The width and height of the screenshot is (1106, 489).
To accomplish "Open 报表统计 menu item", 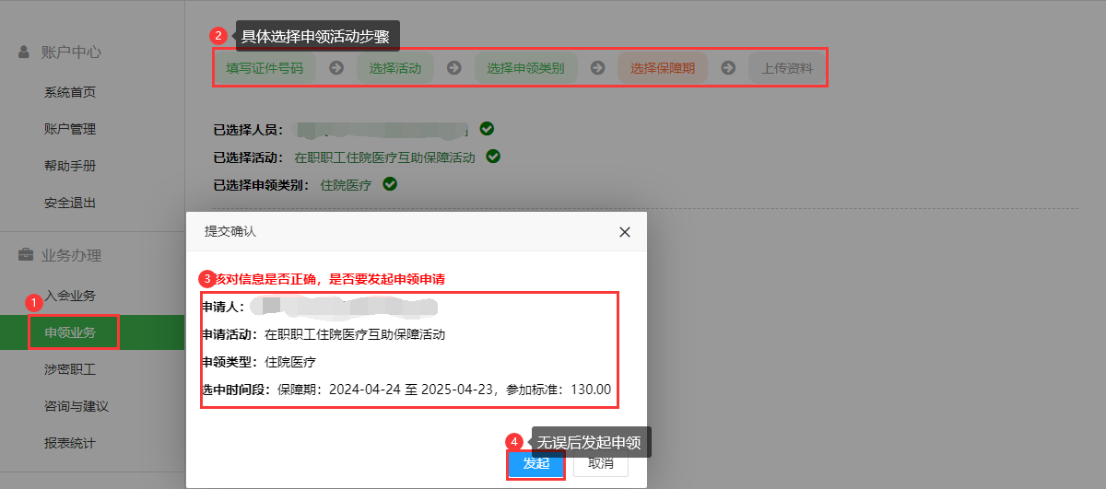I will click(70, 443).
